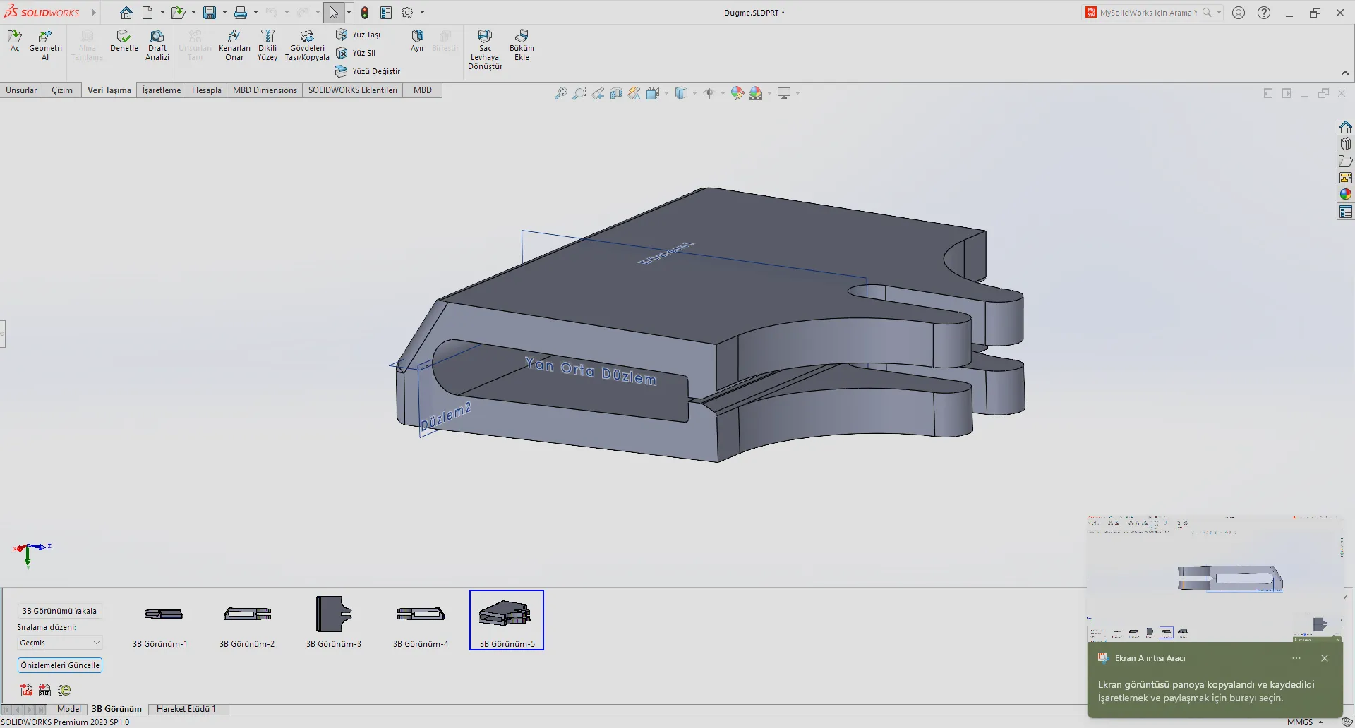Publish eDrawings file icon

click(x=64, y=690)
